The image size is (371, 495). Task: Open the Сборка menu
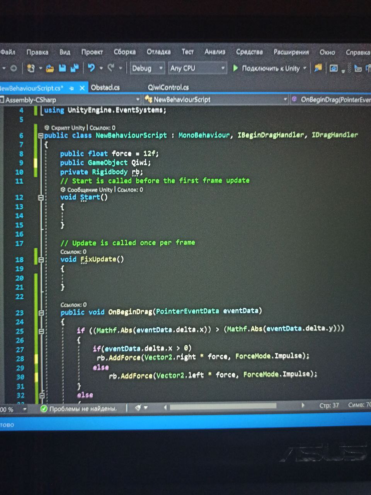click(x=124, y=52)
